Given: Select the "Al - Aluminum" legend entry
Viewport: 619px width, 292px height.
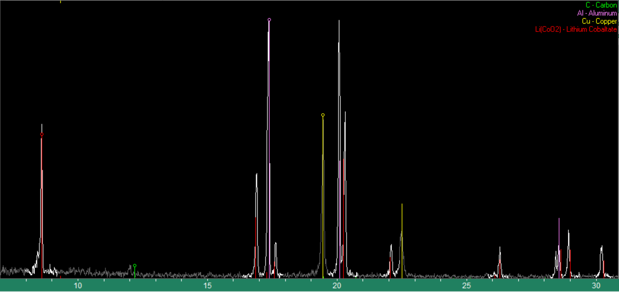Looking at the screenshot, I should pos(597,13).
